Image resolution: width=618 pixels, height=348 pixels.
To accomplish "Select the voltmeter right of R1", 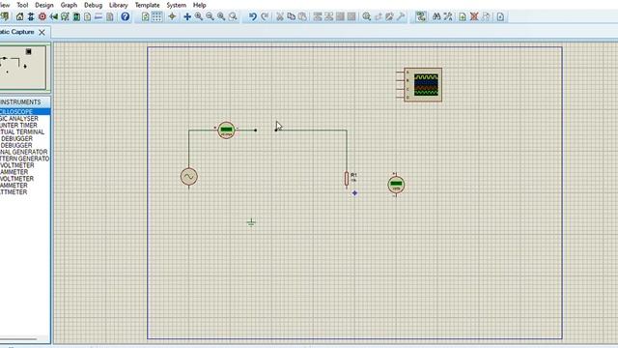I will pyautogui.click(x=396, y=185).
